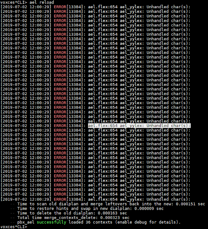This screenshot has height=229, width=208.
Task: Click the 'Total time merge_contexts_delete' line
Action: 73,218
